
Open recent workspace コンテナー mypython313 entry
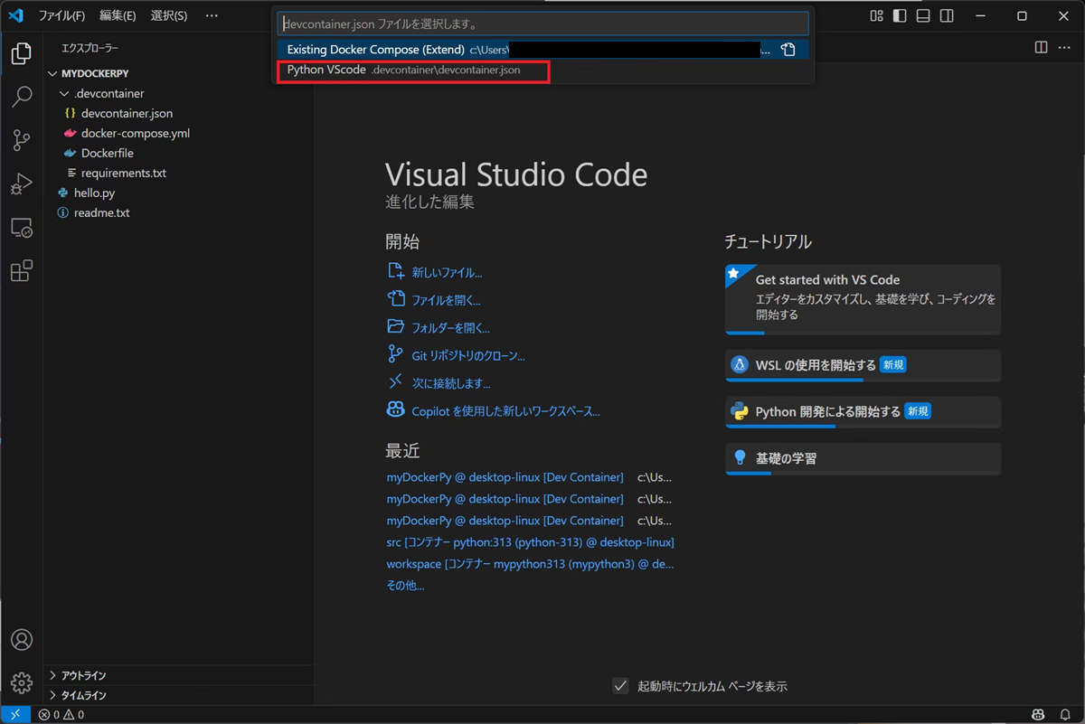[x=530, y=564]
